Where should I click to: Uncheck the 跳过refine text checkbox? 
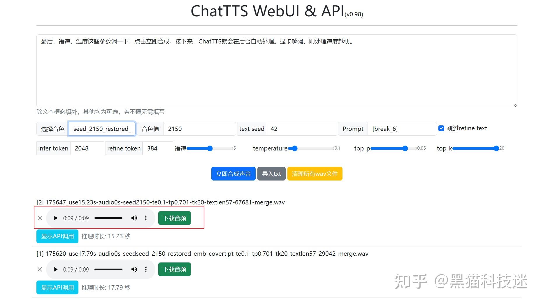point(441,128)
